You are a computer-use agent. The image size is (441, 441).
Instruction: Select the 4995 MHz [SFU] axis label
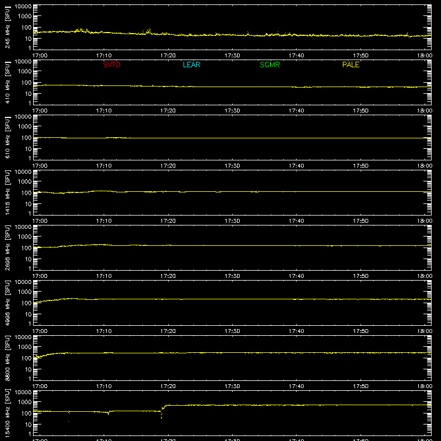click(x=7, y=303)
